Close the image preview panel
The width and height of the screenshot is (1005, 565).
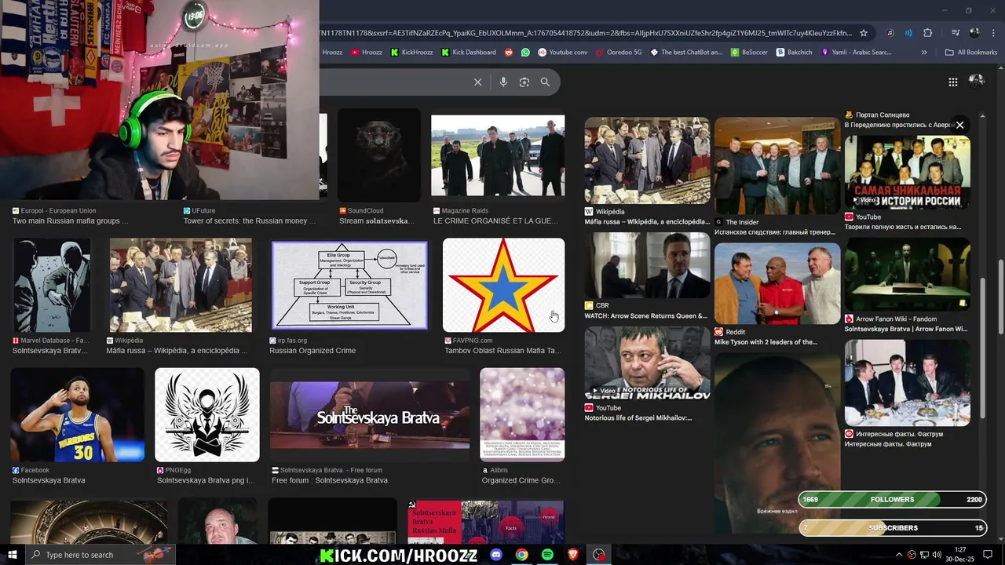point(959,125)
